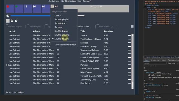
Task: Select Repeat (playlist) playback order
Action: click(62, 19)
